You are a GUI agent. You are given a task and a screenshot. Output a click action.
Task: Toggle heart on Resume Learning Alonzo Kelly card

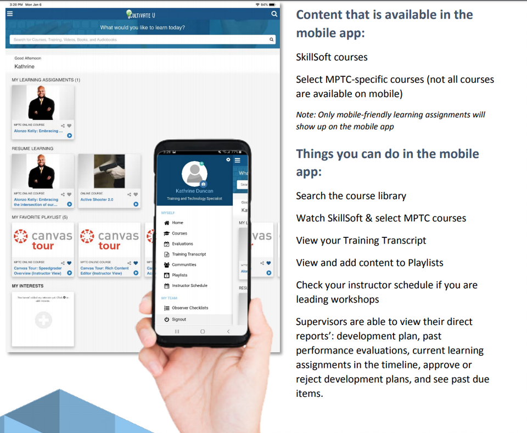coord(69,195)
